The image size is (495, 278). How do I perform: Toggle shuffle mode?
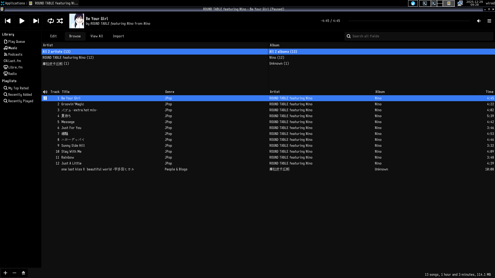pyautogui.click(x=60, y=21)
